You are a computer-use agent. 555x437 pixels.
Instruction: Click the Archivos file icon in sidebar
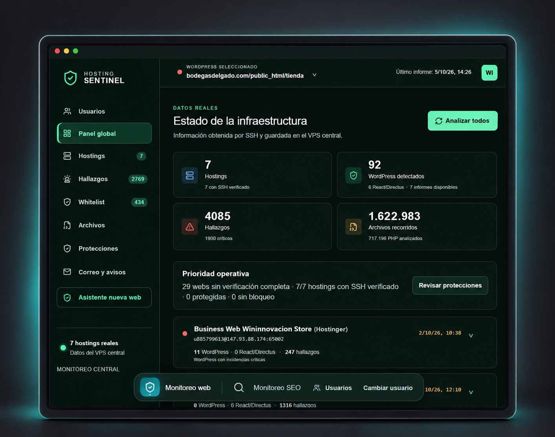67,225
